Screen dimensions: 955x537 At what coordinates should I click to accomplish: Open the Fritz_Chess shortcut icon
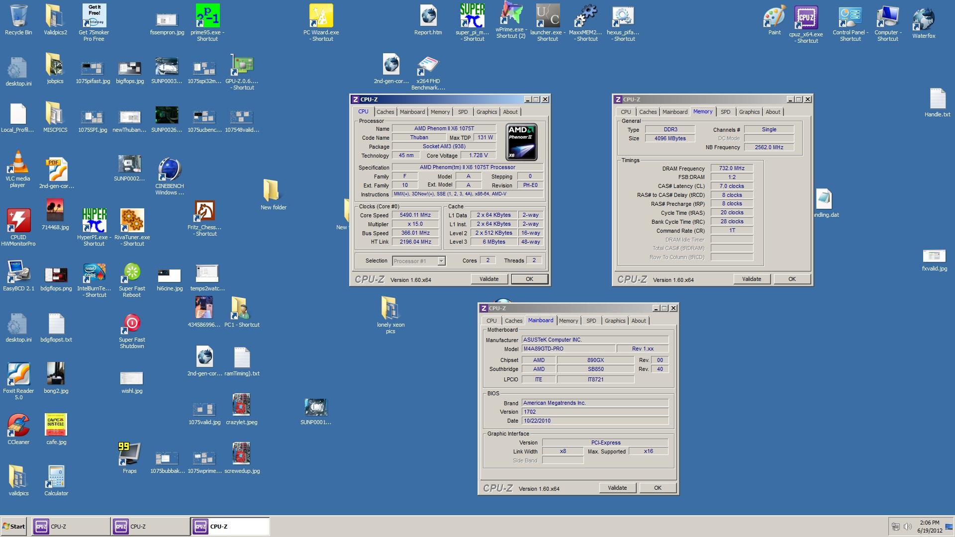pyautogui.click(x=204, y=219)
